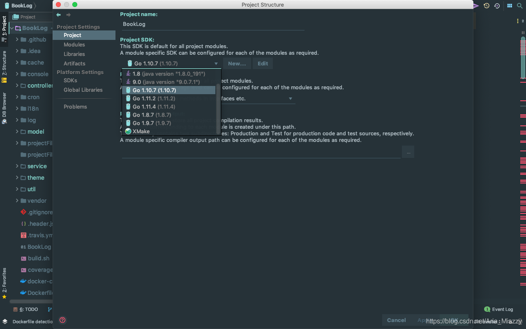Click the SDK list scrollbar

[218, 109]
